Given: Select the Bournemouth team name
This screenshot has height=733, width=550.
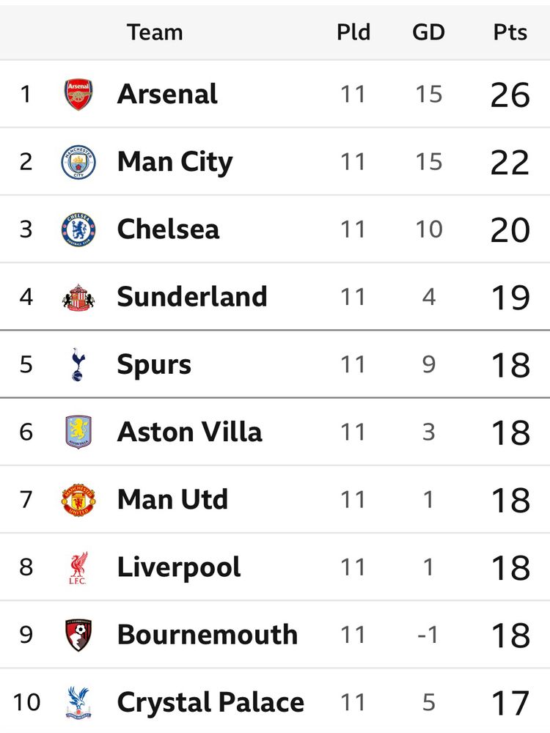Looking at the screenshot, I should point(208,635).
